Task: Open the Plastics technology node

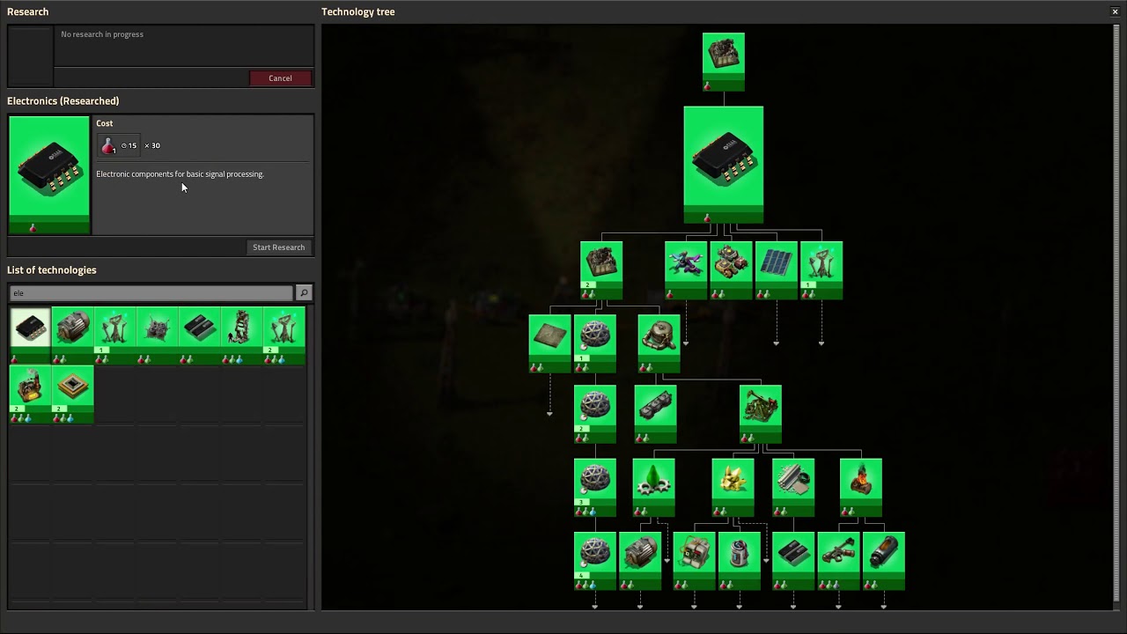Action: click(793, 487)
